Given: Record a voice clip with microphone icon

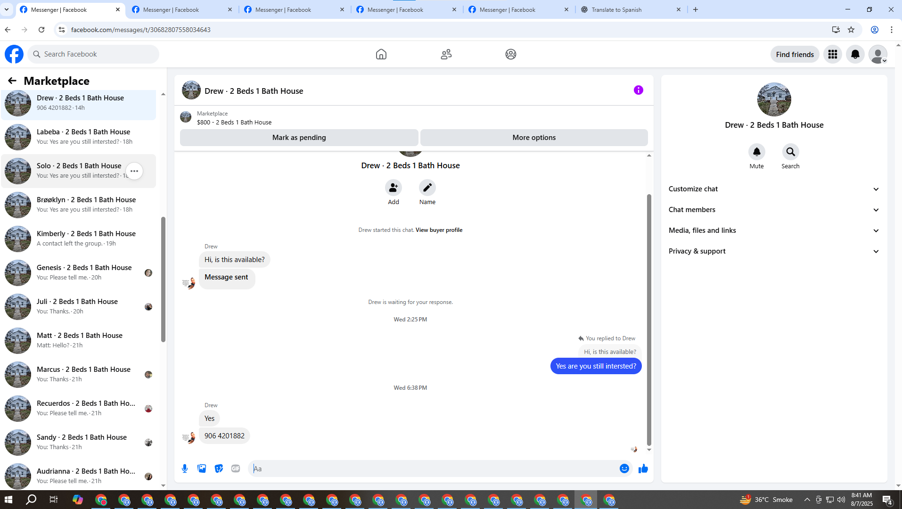Looking at the screenshot, I should 185,468.
